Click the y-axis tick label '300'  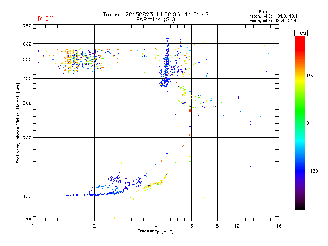[x=27, y=103]
